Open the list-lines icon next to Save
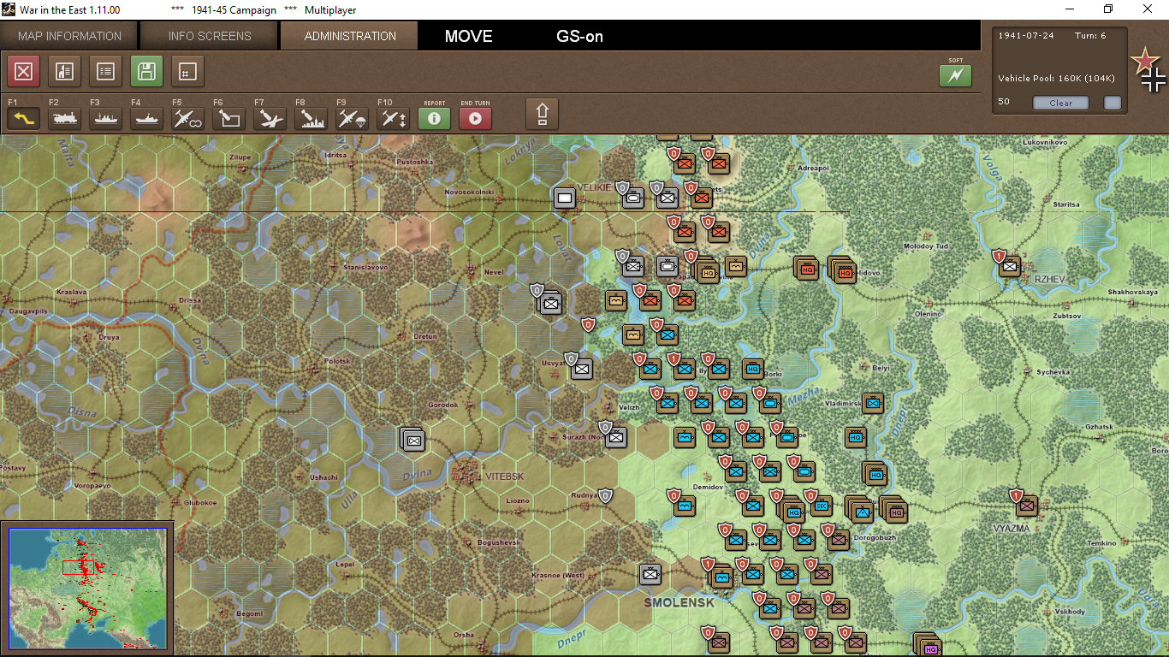Image resolution: width=1169 pixels, height=657 pixels. pos(106,72)
